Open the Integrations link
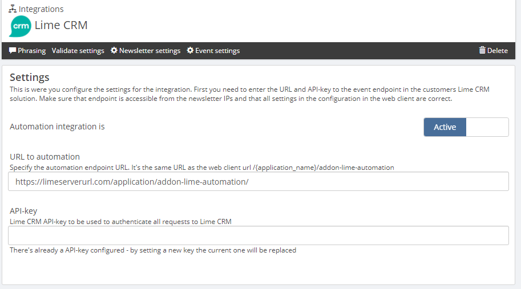Screen dimensions: 521x289 tap(41, 9)
